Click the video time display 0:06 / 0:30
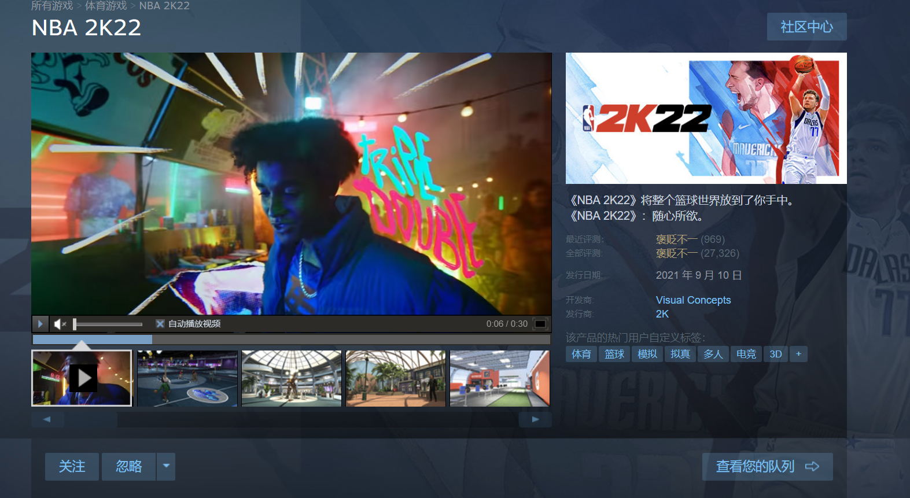 (507, 324)
